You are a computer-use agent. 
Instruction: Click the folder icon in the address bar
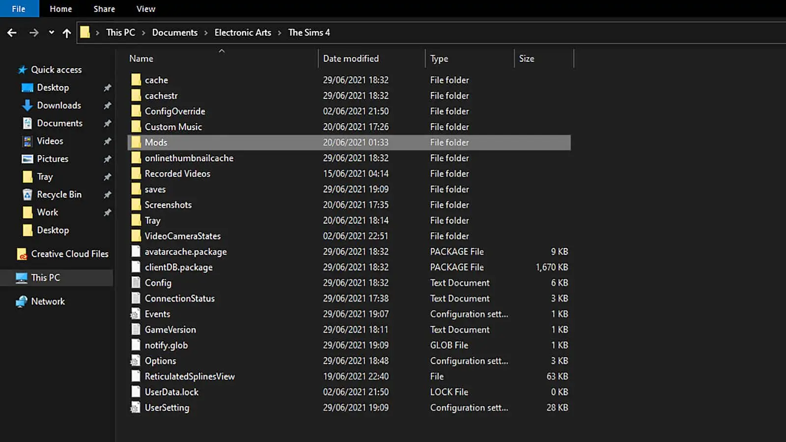coord(85,32)
